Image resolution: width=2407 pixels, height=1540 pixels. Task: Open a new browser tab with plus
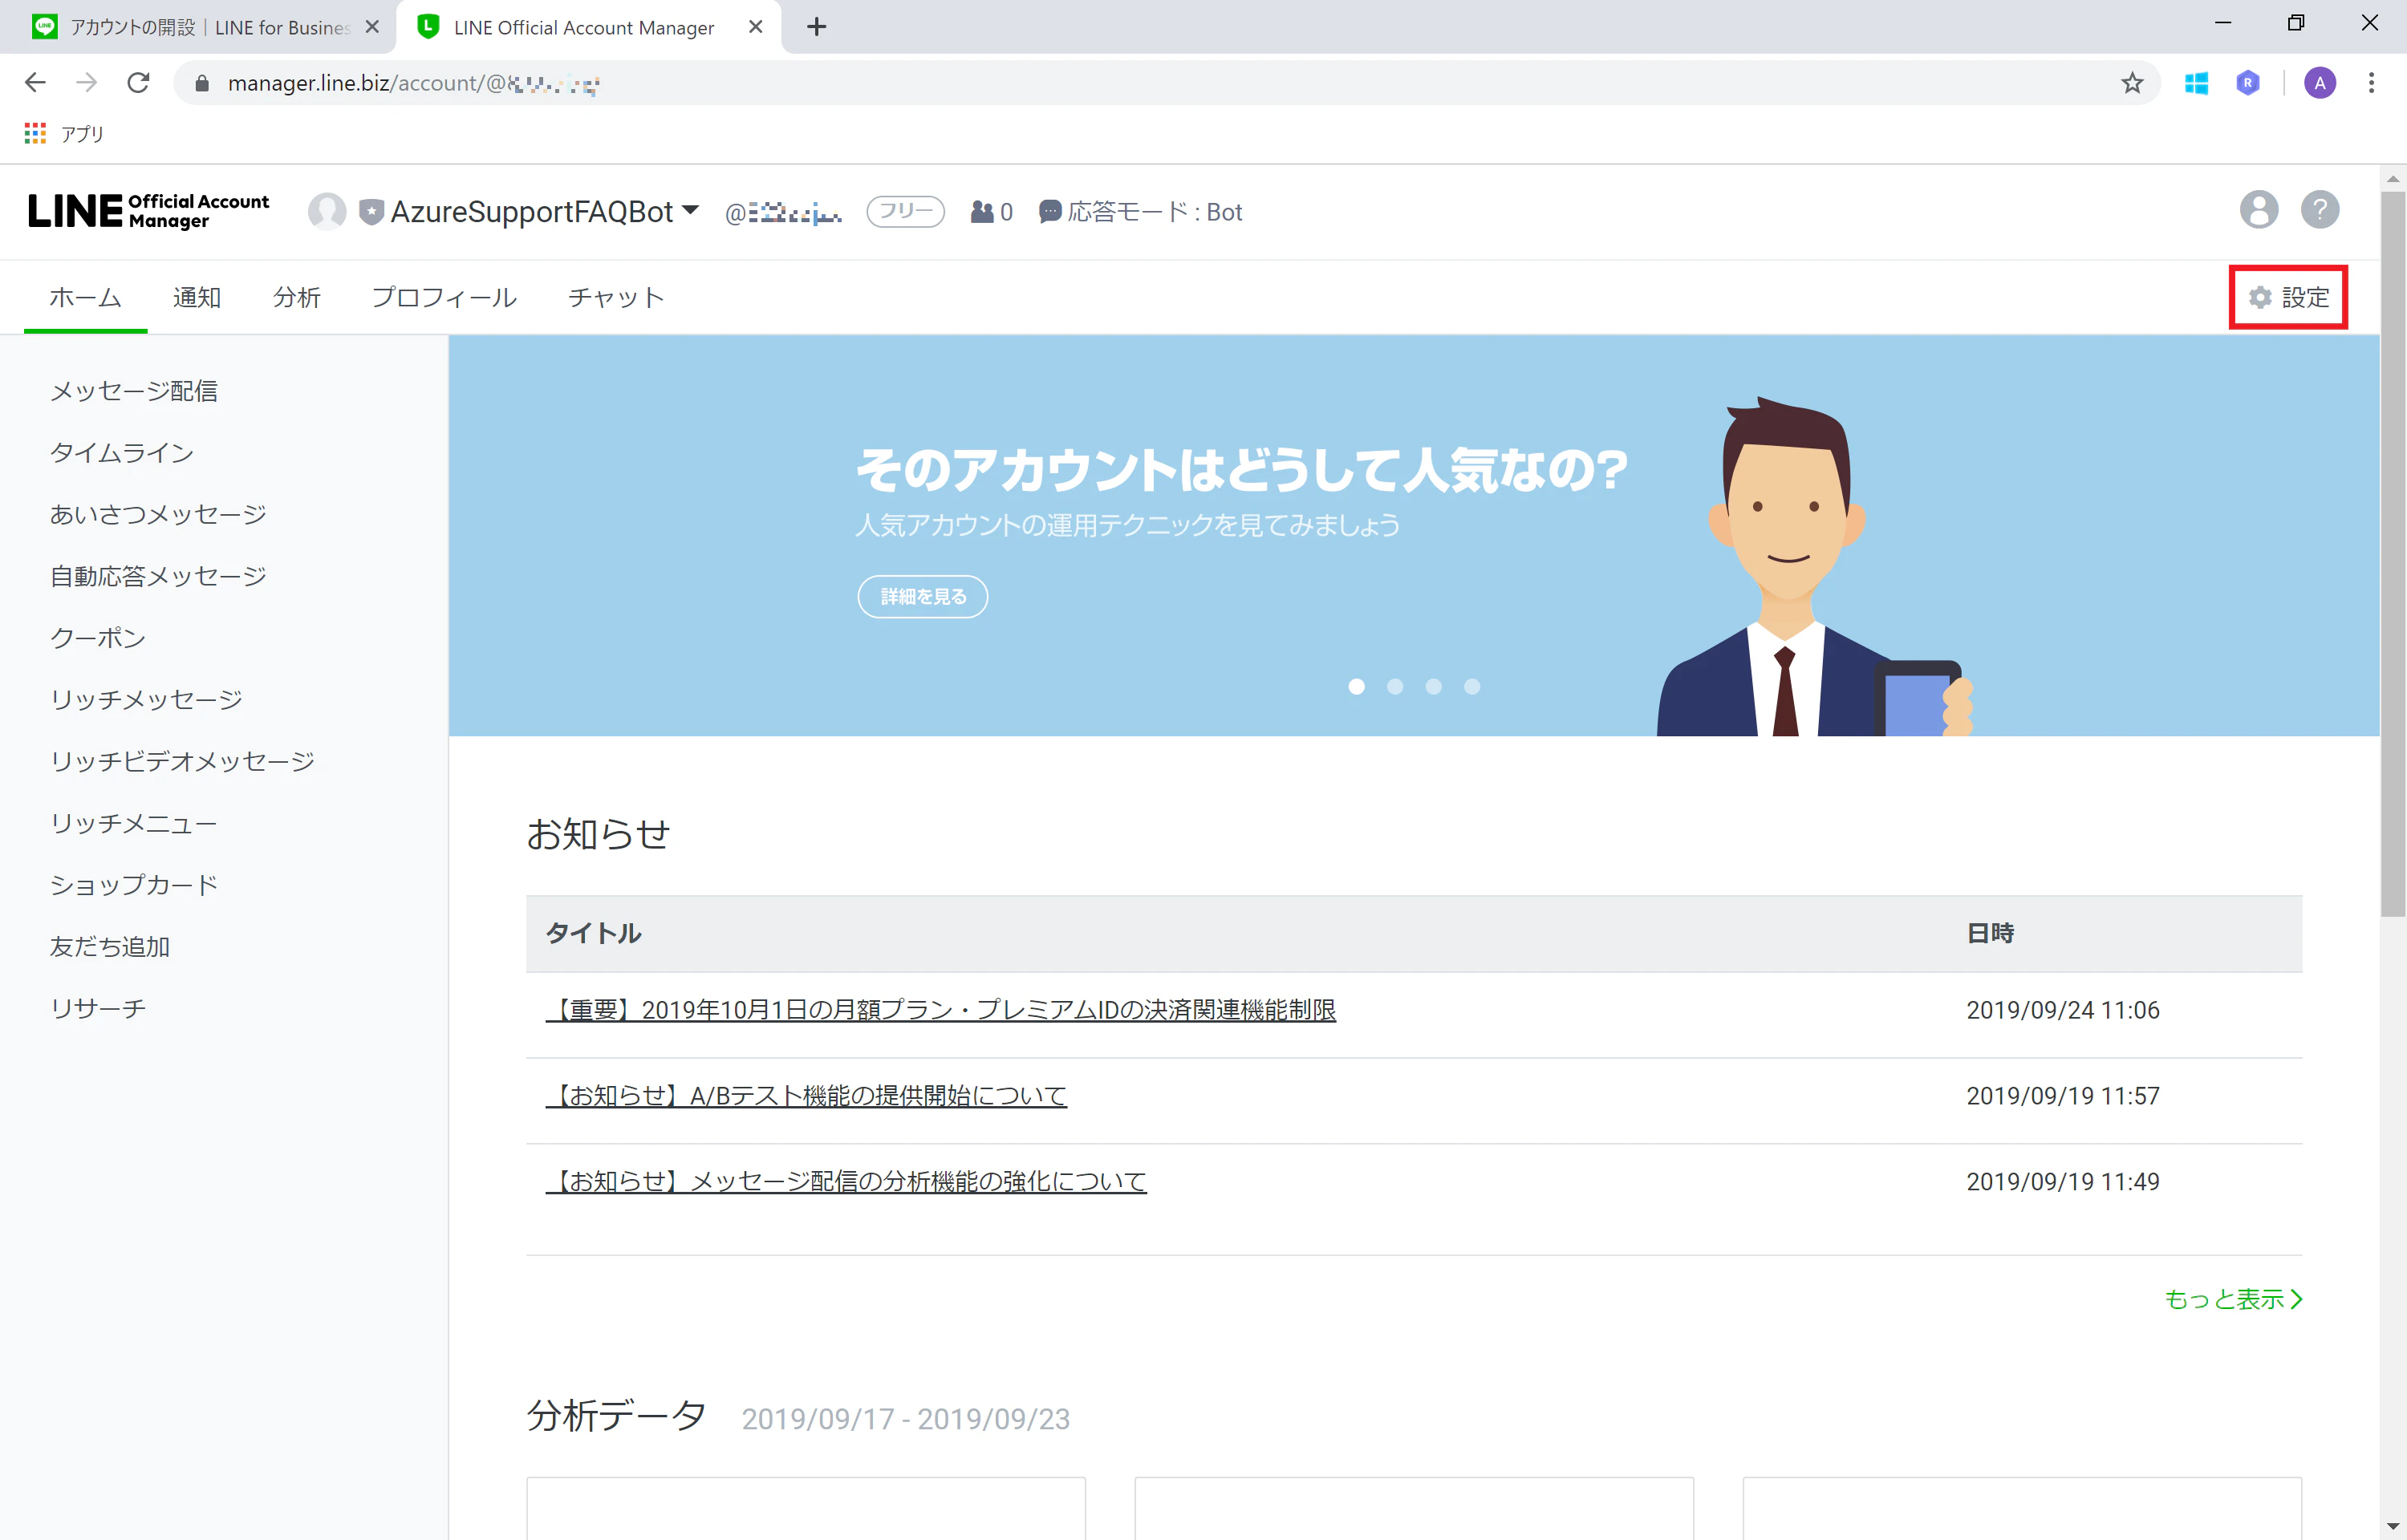816,27
